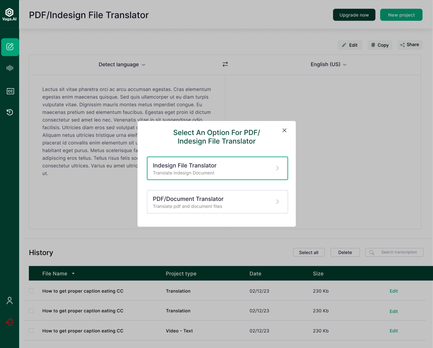Click Select all in History
Image resolution: width=433 pixels, height=348 pixels.
[309, 252]
